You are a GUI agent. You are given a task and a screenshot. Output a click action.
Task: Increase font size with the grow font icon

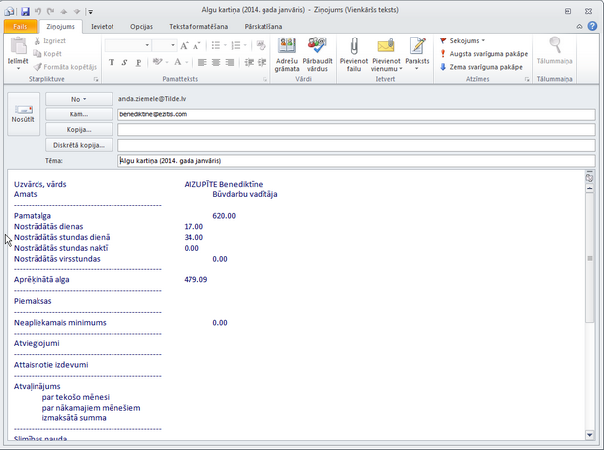tap(184, 45)
